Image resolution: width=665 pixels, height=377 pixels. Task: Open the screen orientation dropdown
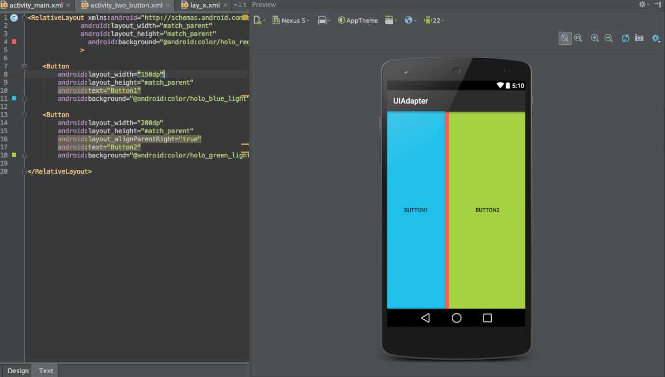[324, 20]
